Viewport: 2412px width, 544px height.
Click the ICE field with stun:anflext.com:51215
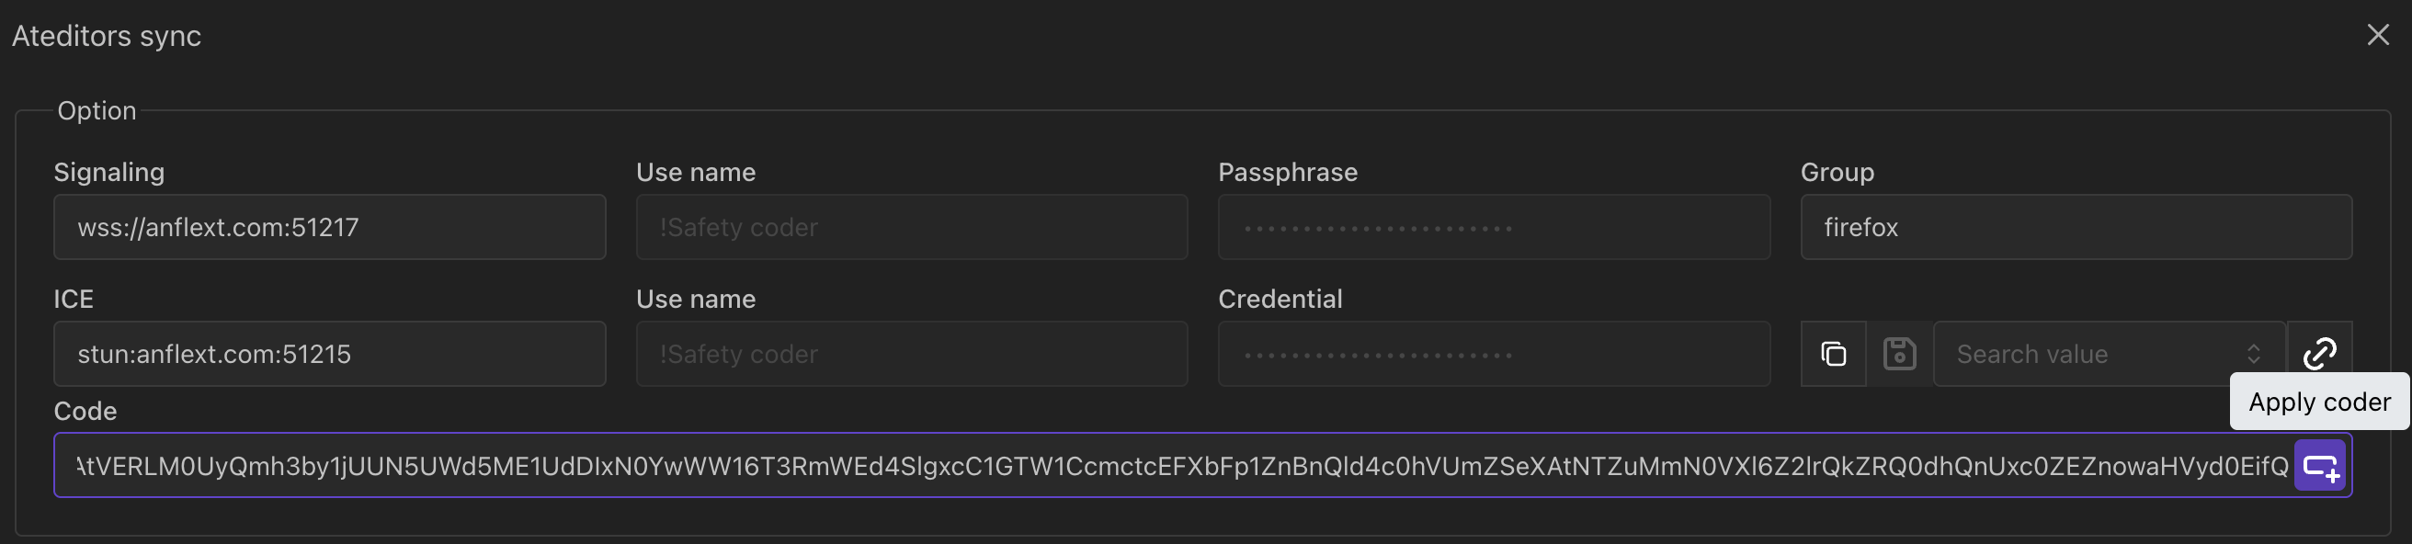pos(330,354)
